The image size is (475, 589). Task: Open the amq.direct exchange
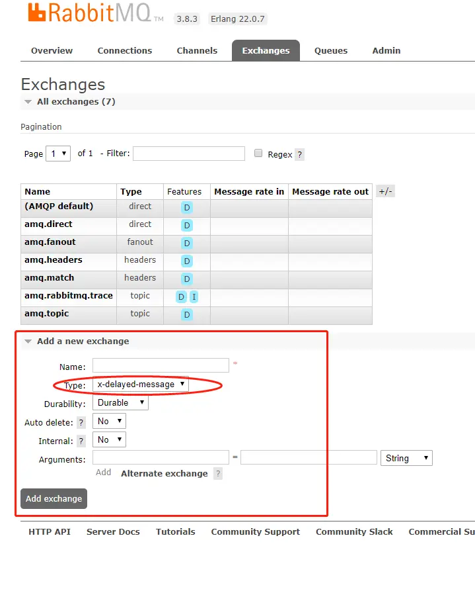point(48,224)
